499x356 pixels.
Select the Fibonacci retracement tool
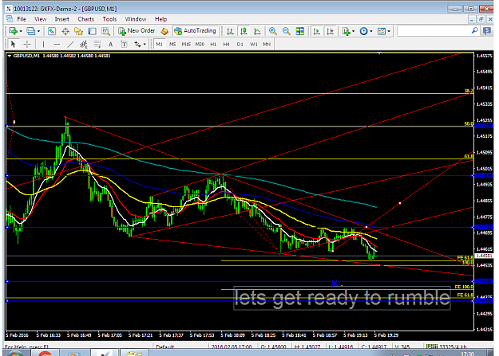click(97, 44)
